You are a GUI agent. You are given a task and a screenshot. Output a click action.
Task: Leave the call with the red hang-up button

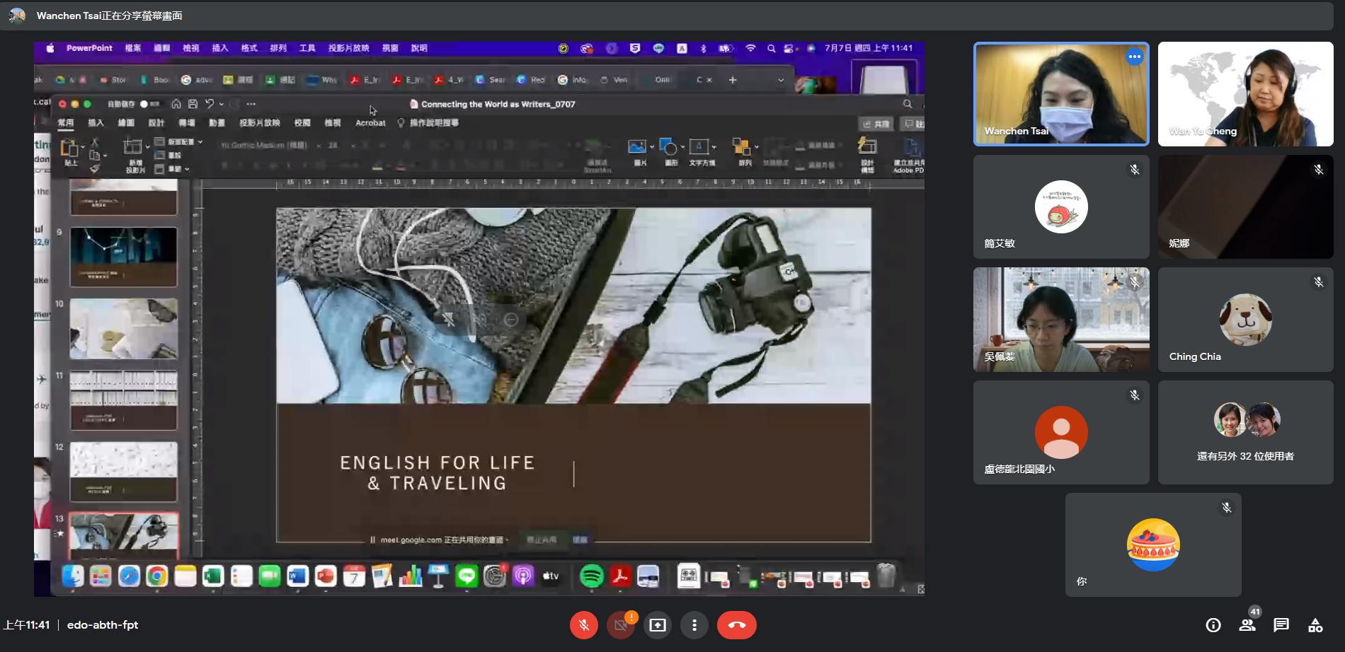tap(737, 625)
